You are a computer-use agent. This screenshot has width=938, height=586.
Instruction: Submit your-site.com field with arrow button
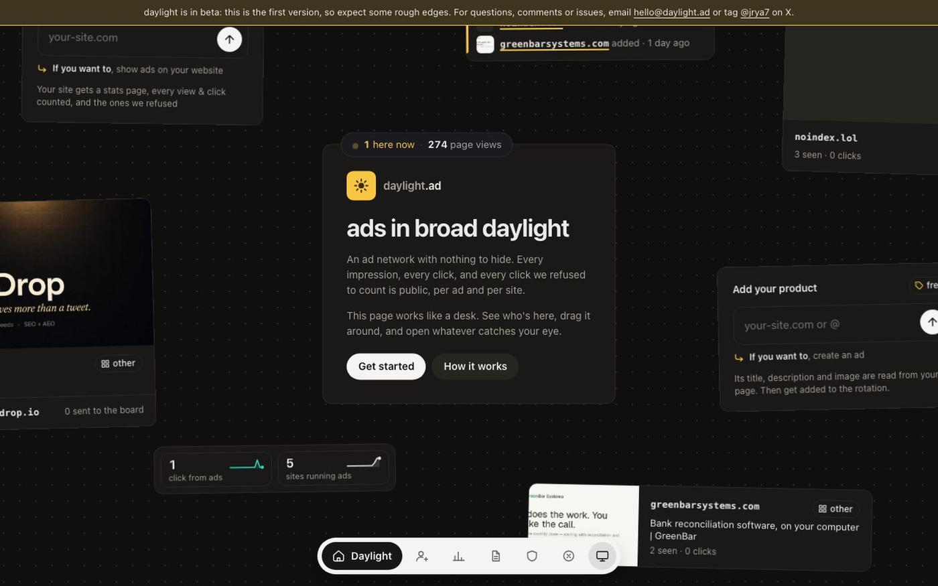[x=229, y=40]
